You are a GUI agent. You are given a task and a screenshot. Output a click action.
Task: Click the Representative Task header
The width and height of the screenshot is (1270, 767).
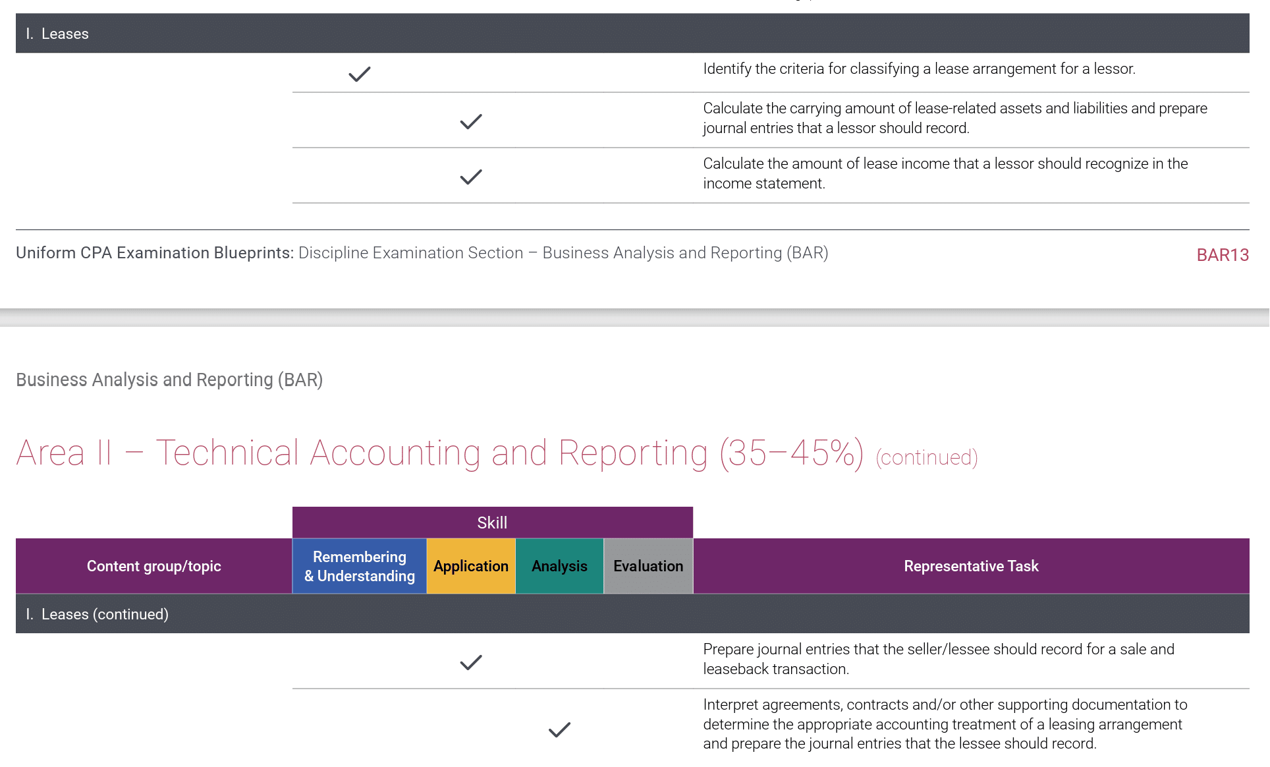coord(971,566)
